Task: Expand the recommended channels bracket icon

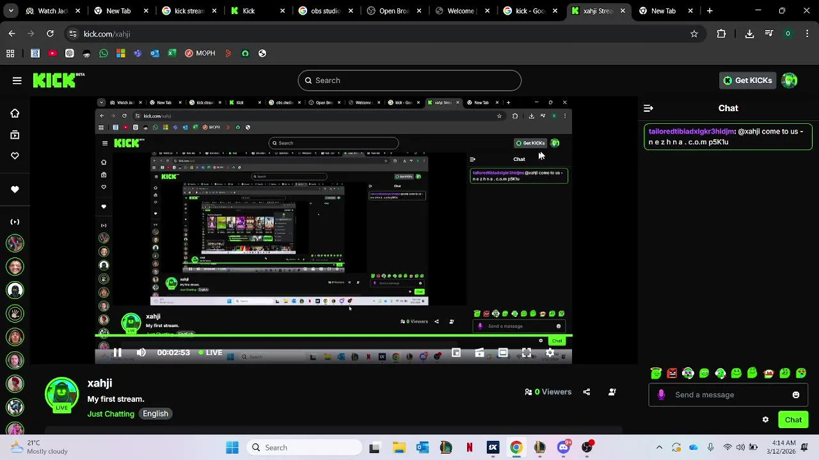Action: [x=15, y=222]
